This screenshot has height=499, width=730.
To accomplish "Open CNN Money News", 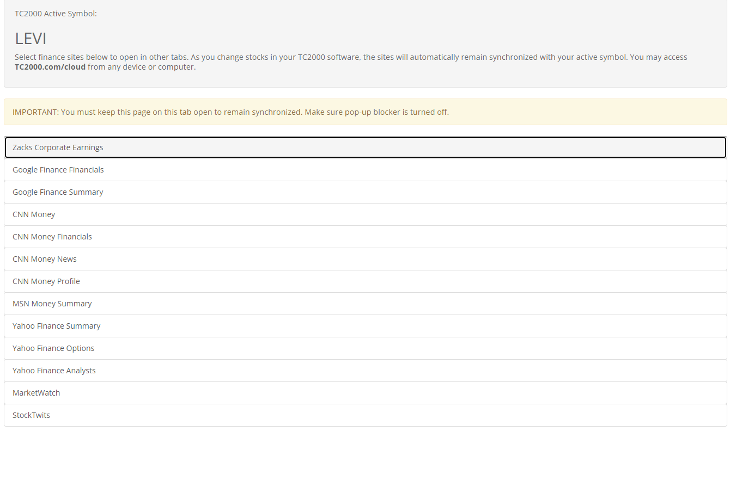I will click(365, 259).
